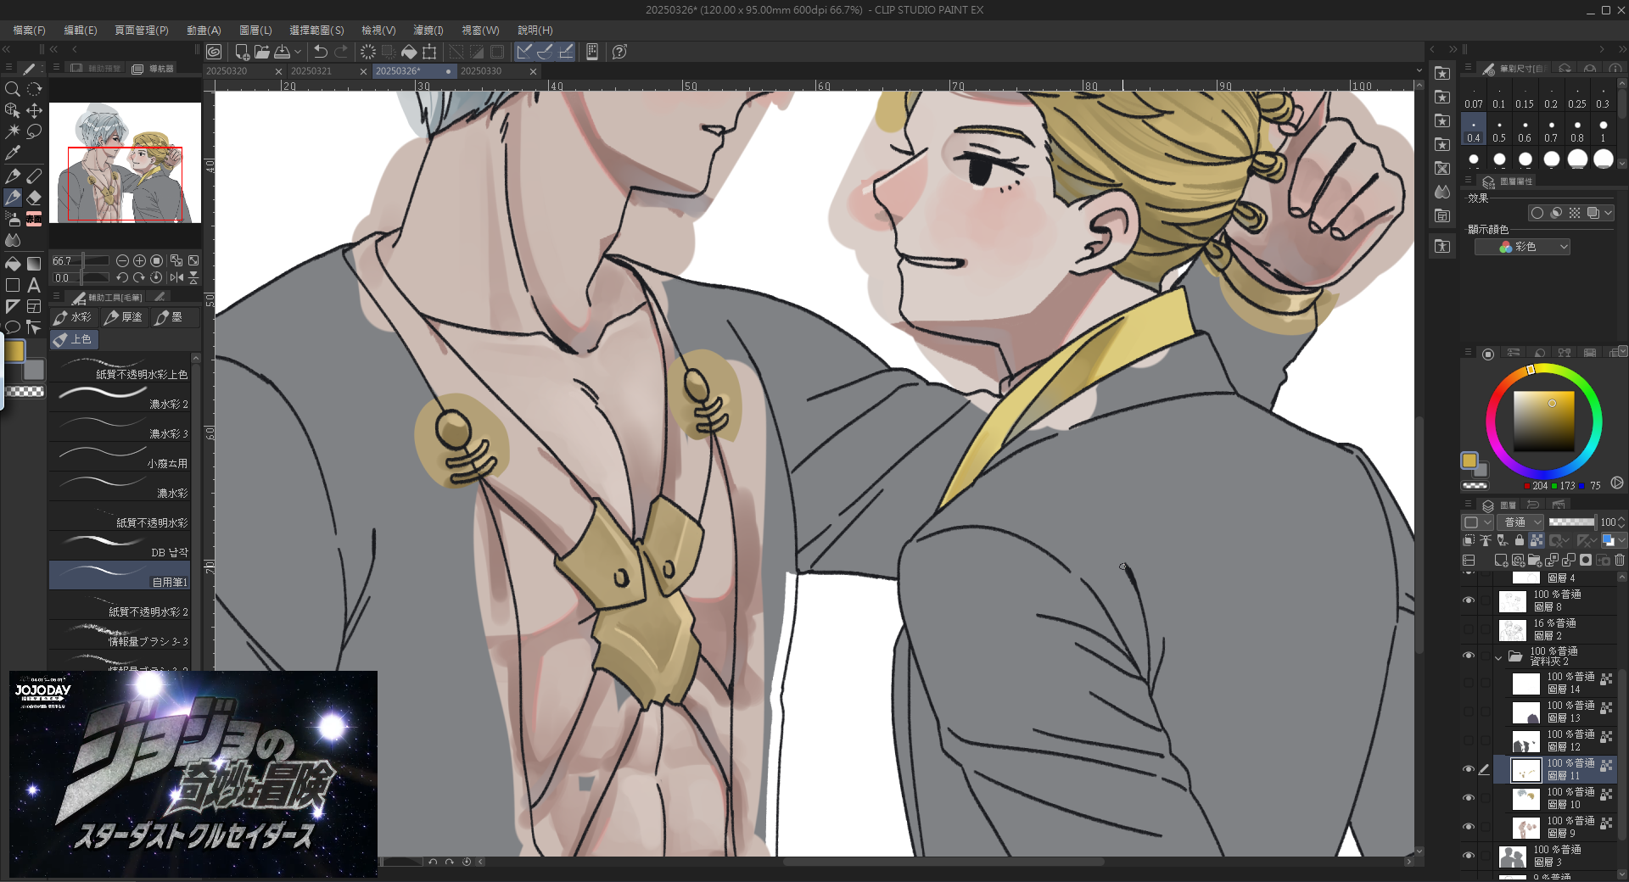Flip canvas horizontally in Navigator

pyautogui.click(x=176, y=277)
